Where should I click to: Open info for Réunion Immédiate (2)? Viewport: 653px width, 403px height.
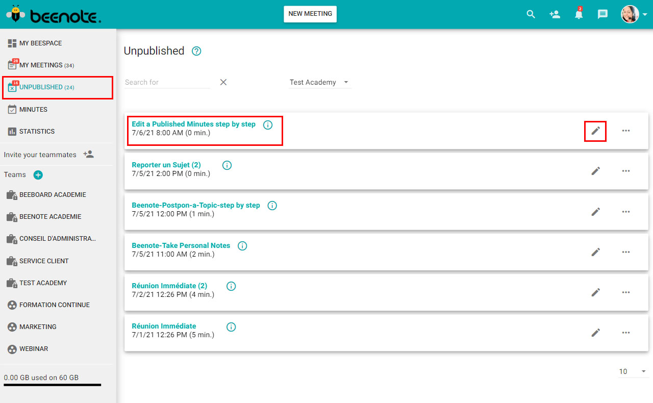(x=231, y=286)
